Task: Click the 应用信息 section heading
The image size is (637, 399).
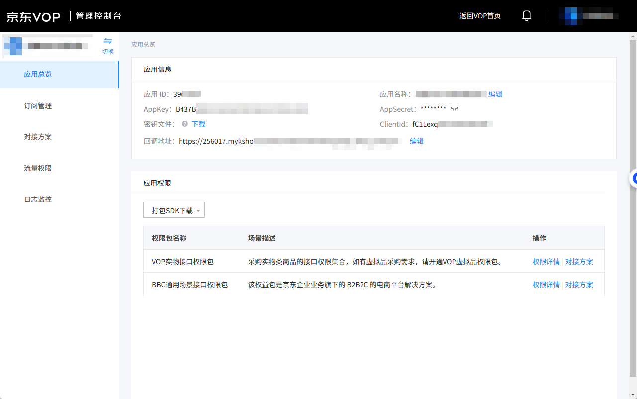Action: (158, 69)
